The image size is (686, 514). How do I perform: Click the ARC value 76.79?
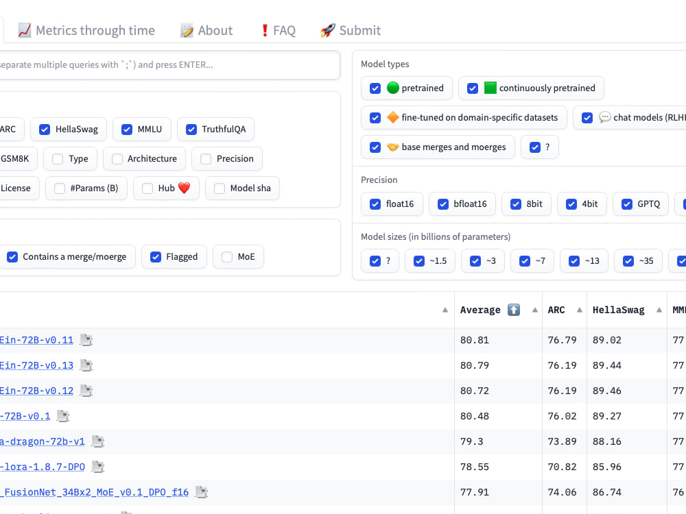pyautogui.click(x=563, y=340)
